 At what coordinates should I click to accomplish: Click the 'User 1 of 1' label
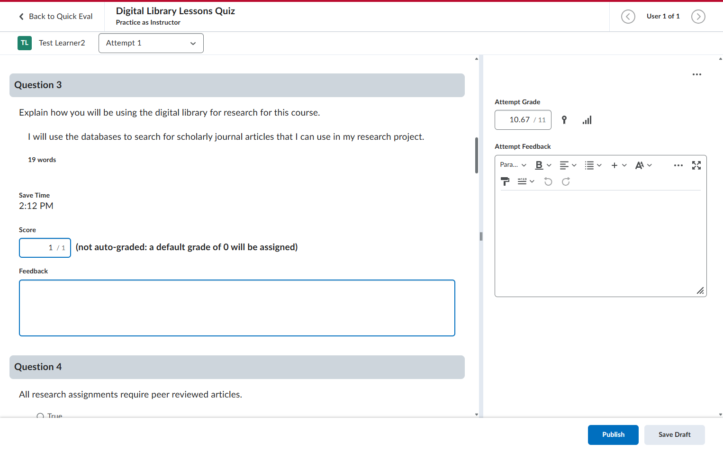point(663,17)
